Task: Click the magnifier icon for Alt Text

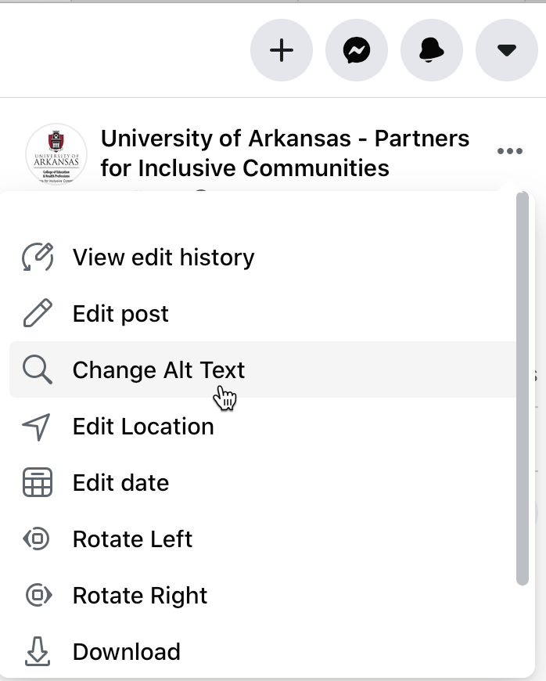Action: click(38, 370)
